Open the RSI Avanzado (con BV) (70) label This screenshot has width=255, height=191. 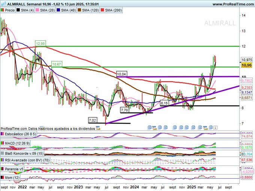pos(27,160)
